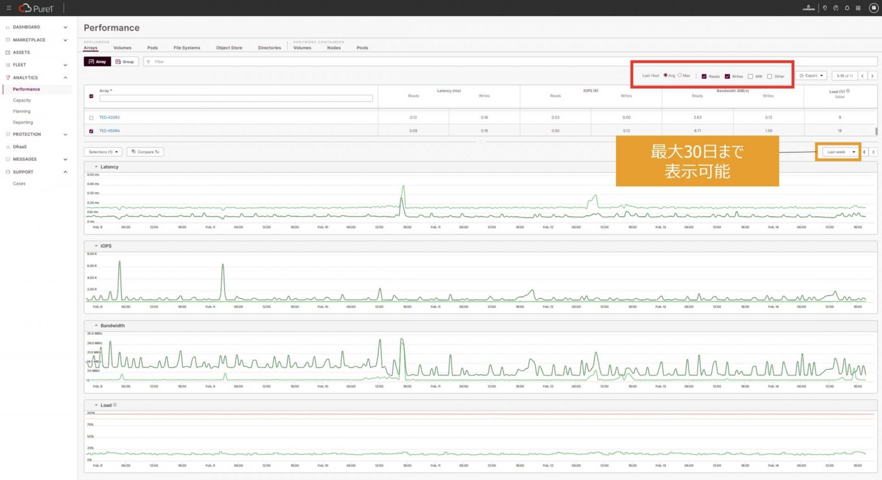Open the Selections (1) dropdown
This screenshot has height=480, width=882.
pos(102,151)
